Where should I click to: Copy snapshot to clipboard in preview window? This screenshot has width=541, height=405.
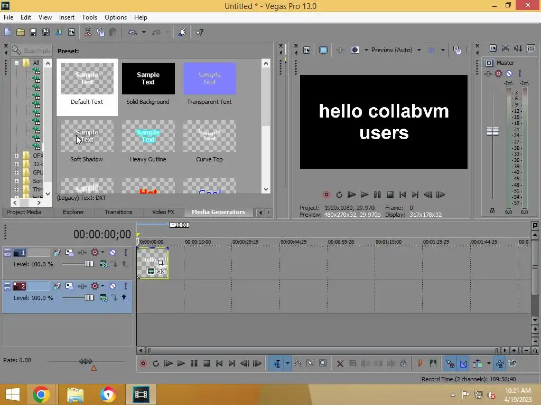pyautogui.click(x=457, y=50)
